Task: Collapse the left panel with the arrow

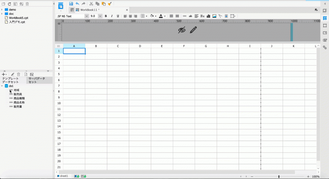Action: tap(54, 4)
